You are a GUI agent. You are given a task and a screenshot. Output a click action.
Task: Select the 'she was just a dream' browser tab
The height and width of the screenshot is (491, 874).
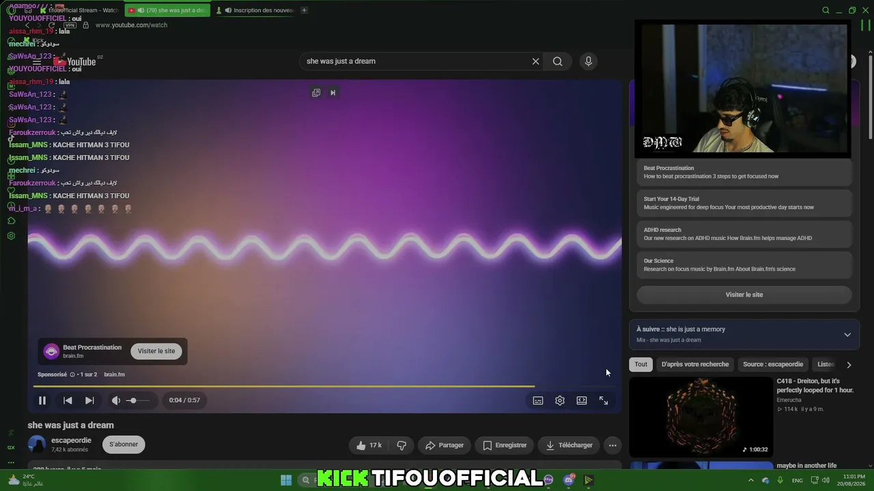click(x=167, y=10)
